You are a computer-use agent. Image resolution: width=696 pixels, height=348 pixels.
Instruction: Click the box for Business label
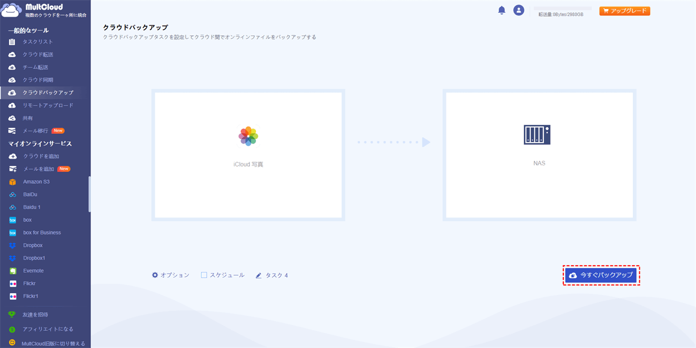tap(42, 233)
